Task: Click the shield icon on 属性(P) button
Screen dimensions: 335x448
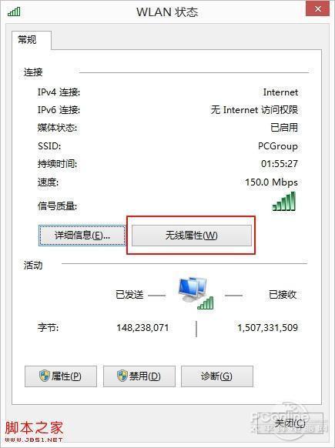Action: click(45, 376)
